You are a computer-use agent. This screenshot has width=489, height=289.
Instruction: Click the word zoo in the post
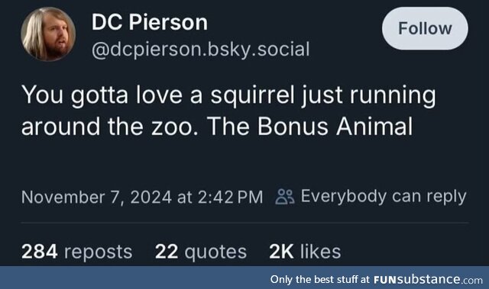coord(174,127)
